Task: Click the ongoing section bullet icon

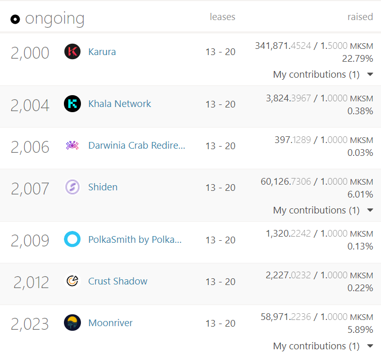Action: click(x=15, y=19)
